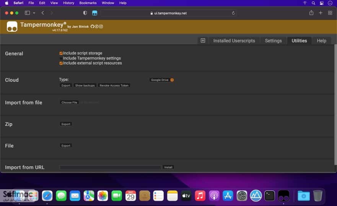Open Notes from the Dock
This screenshot has height=206, width=337.
pos(173,195)
